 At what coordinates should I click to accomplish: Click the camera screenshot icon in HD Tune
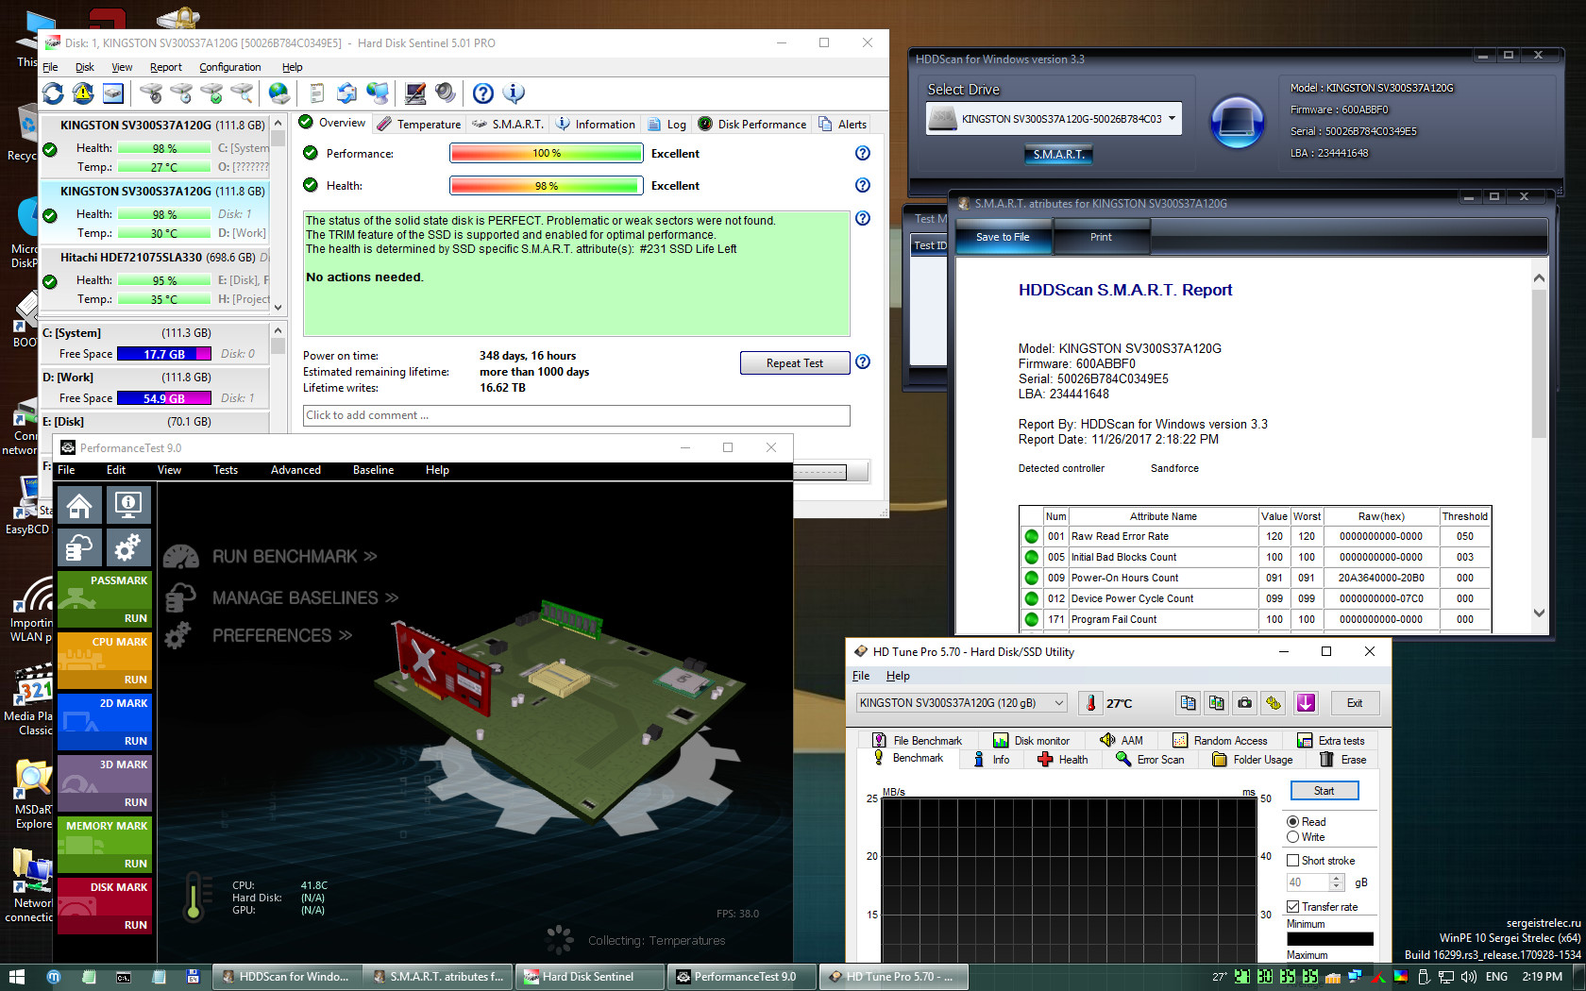click(1245, 703)
